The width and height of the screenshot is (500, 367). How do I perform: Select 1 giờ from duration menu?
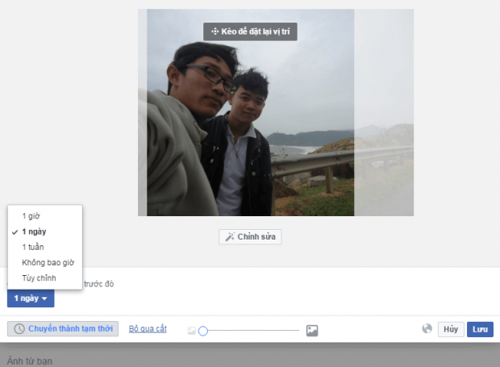click(x=31, y=216)
